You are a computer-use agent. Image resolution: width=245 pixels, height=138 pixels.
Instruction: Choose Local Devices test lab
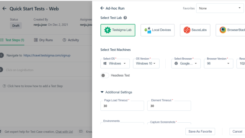pyautogui.click(x=157, y=30)
